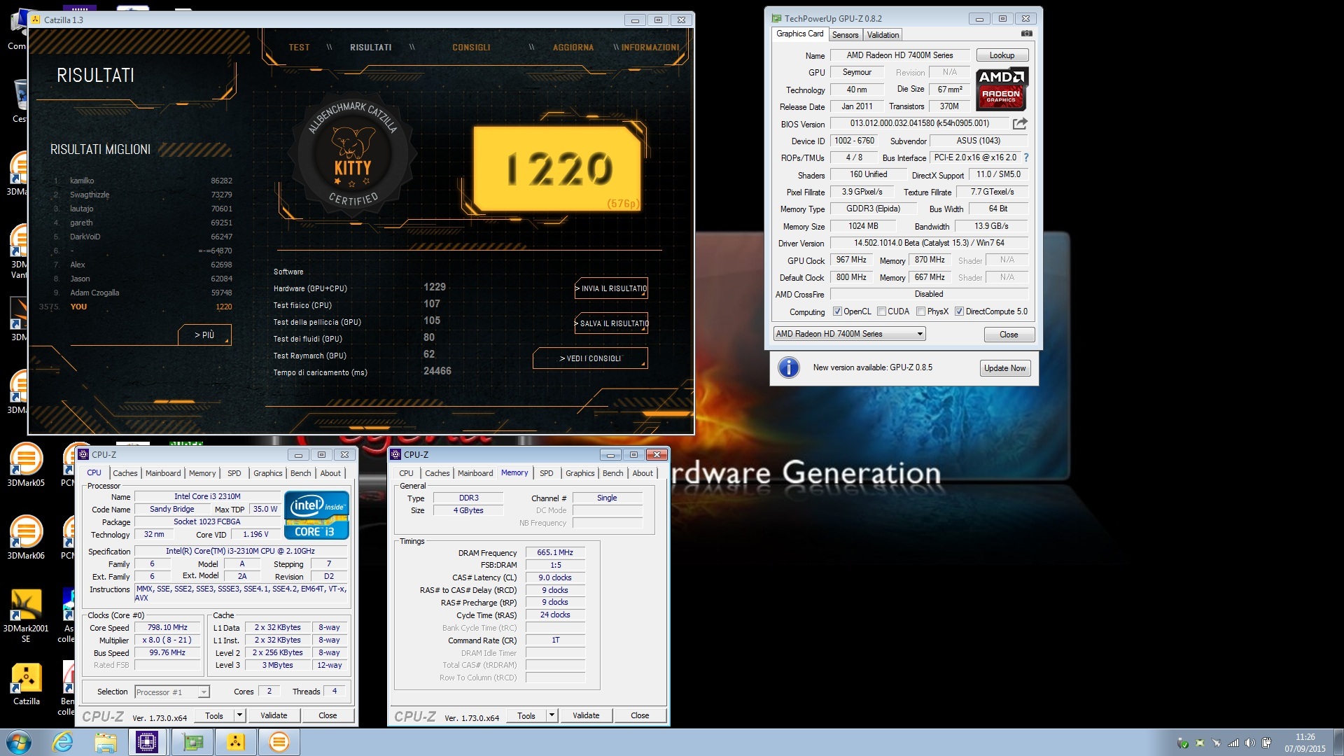Viewport: 1344px width, 756px height.
Task: Click the AMD Radeon Graphics logo
Action: click(x=1001, y=89)
